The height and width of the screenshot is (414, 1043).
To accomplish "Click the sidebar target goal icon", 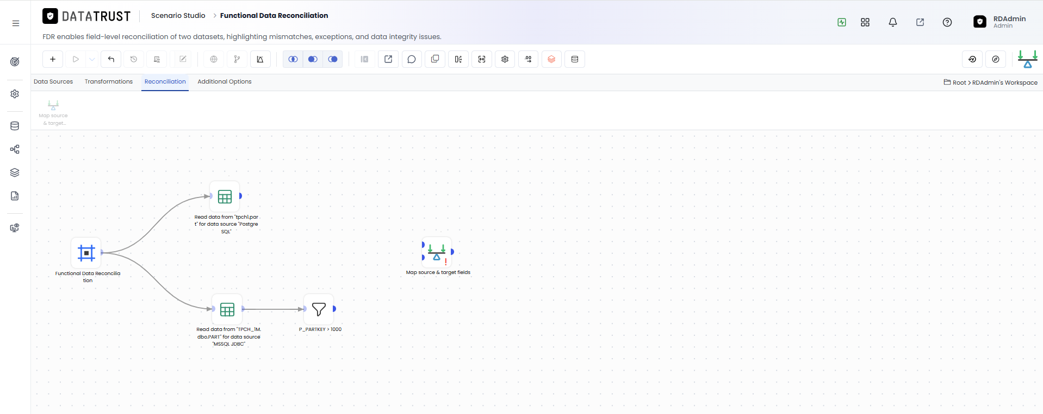I will (15, 62).
